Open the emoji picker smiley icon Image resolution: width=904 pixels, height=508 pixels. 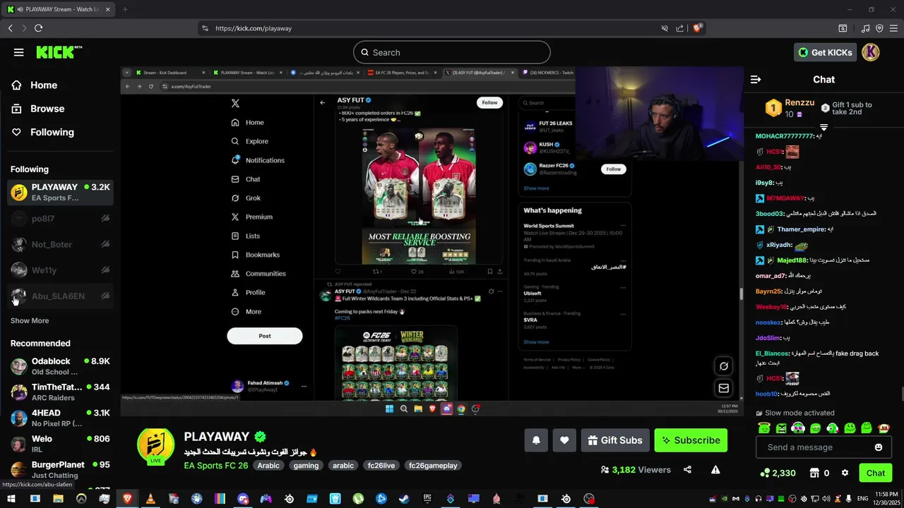[x=879, y=447]
